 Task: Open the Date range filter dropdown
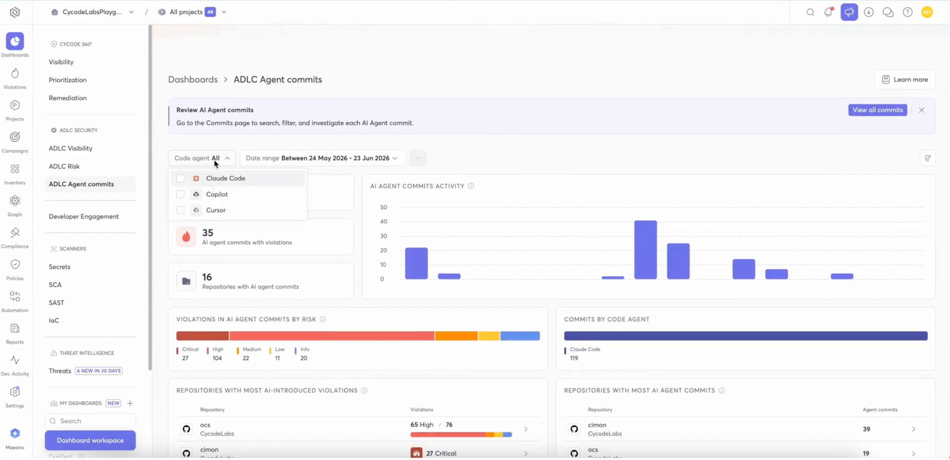[x=322, y=158]
